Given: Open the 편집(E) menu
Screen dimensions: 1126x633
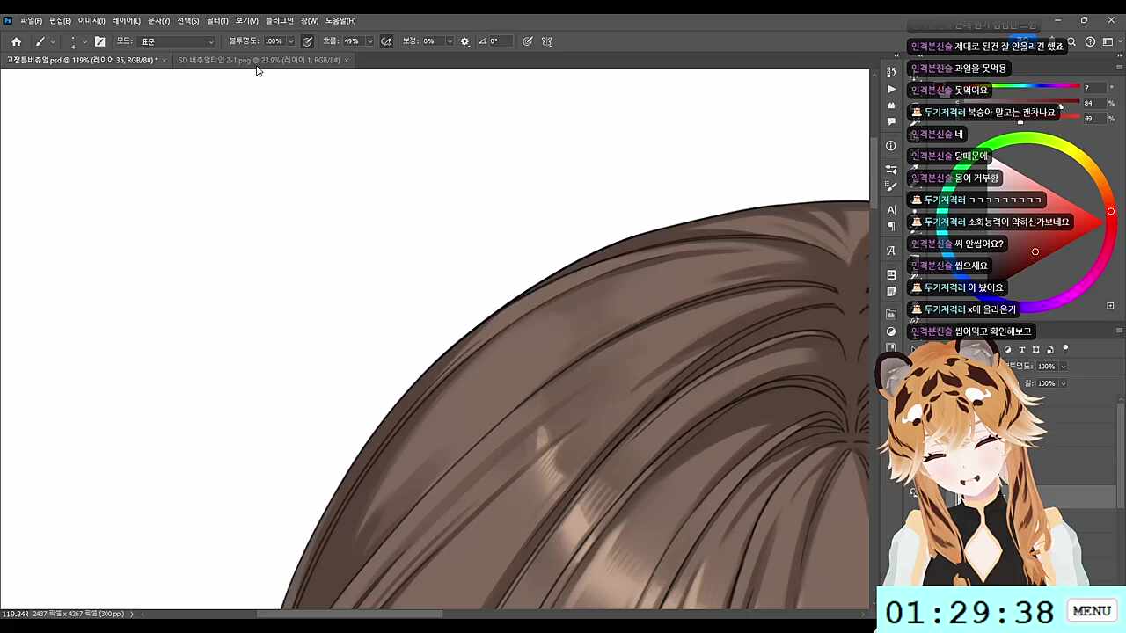Looking at the screenshot, I should pos(61,20).
